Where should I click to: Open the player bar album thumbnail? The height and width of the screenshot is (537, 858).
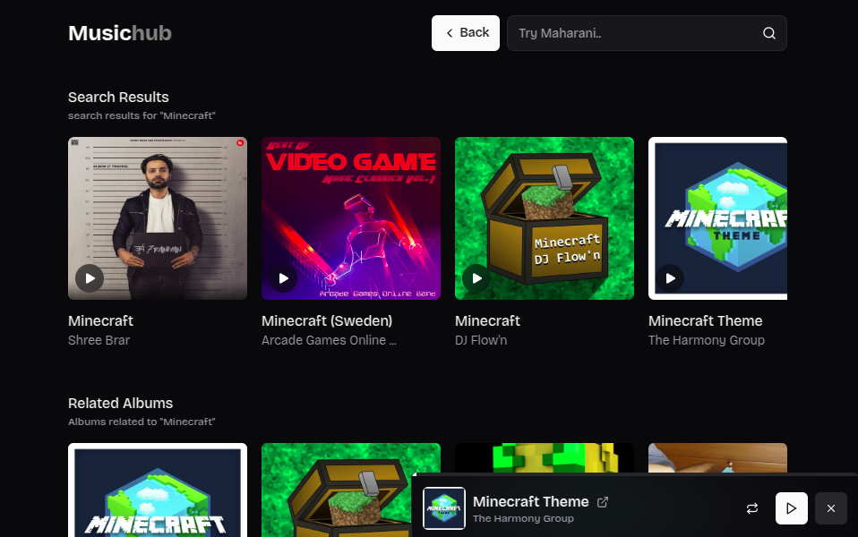tap(443, 508)
